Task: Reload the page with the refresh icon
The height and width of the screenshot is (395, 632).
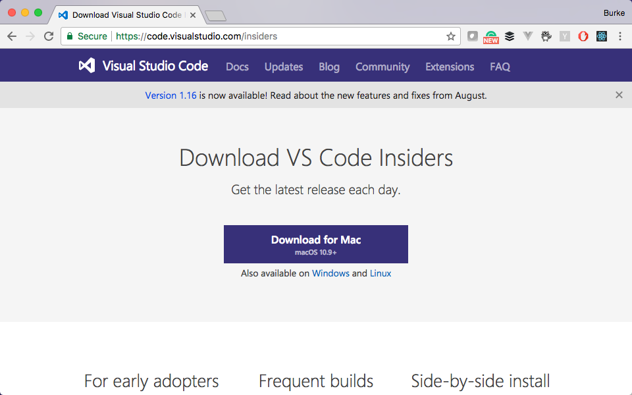Action: (x=49, y=36)
